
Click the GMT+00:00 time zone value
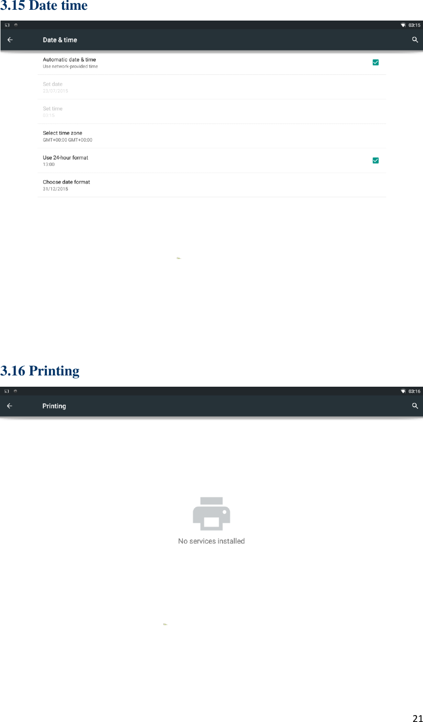67,140
